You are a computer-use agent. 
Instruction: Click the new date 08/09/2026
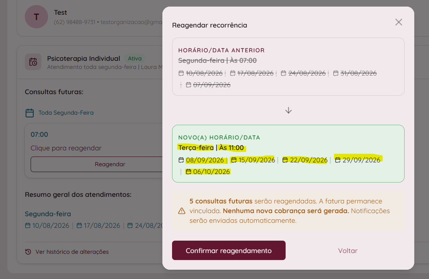click(x=205, y=160)
